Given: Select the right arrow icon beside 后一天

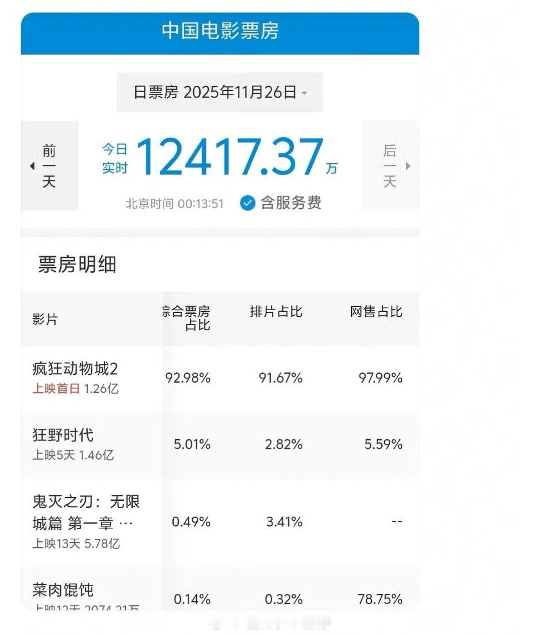Looking at the screenshot, I should click(408, 166).
